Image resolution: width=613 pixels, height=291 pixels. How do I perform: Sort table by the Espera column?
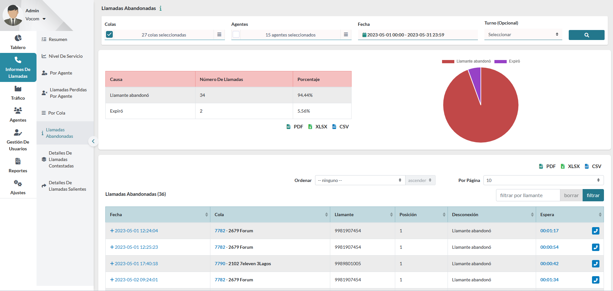(570, 215)
